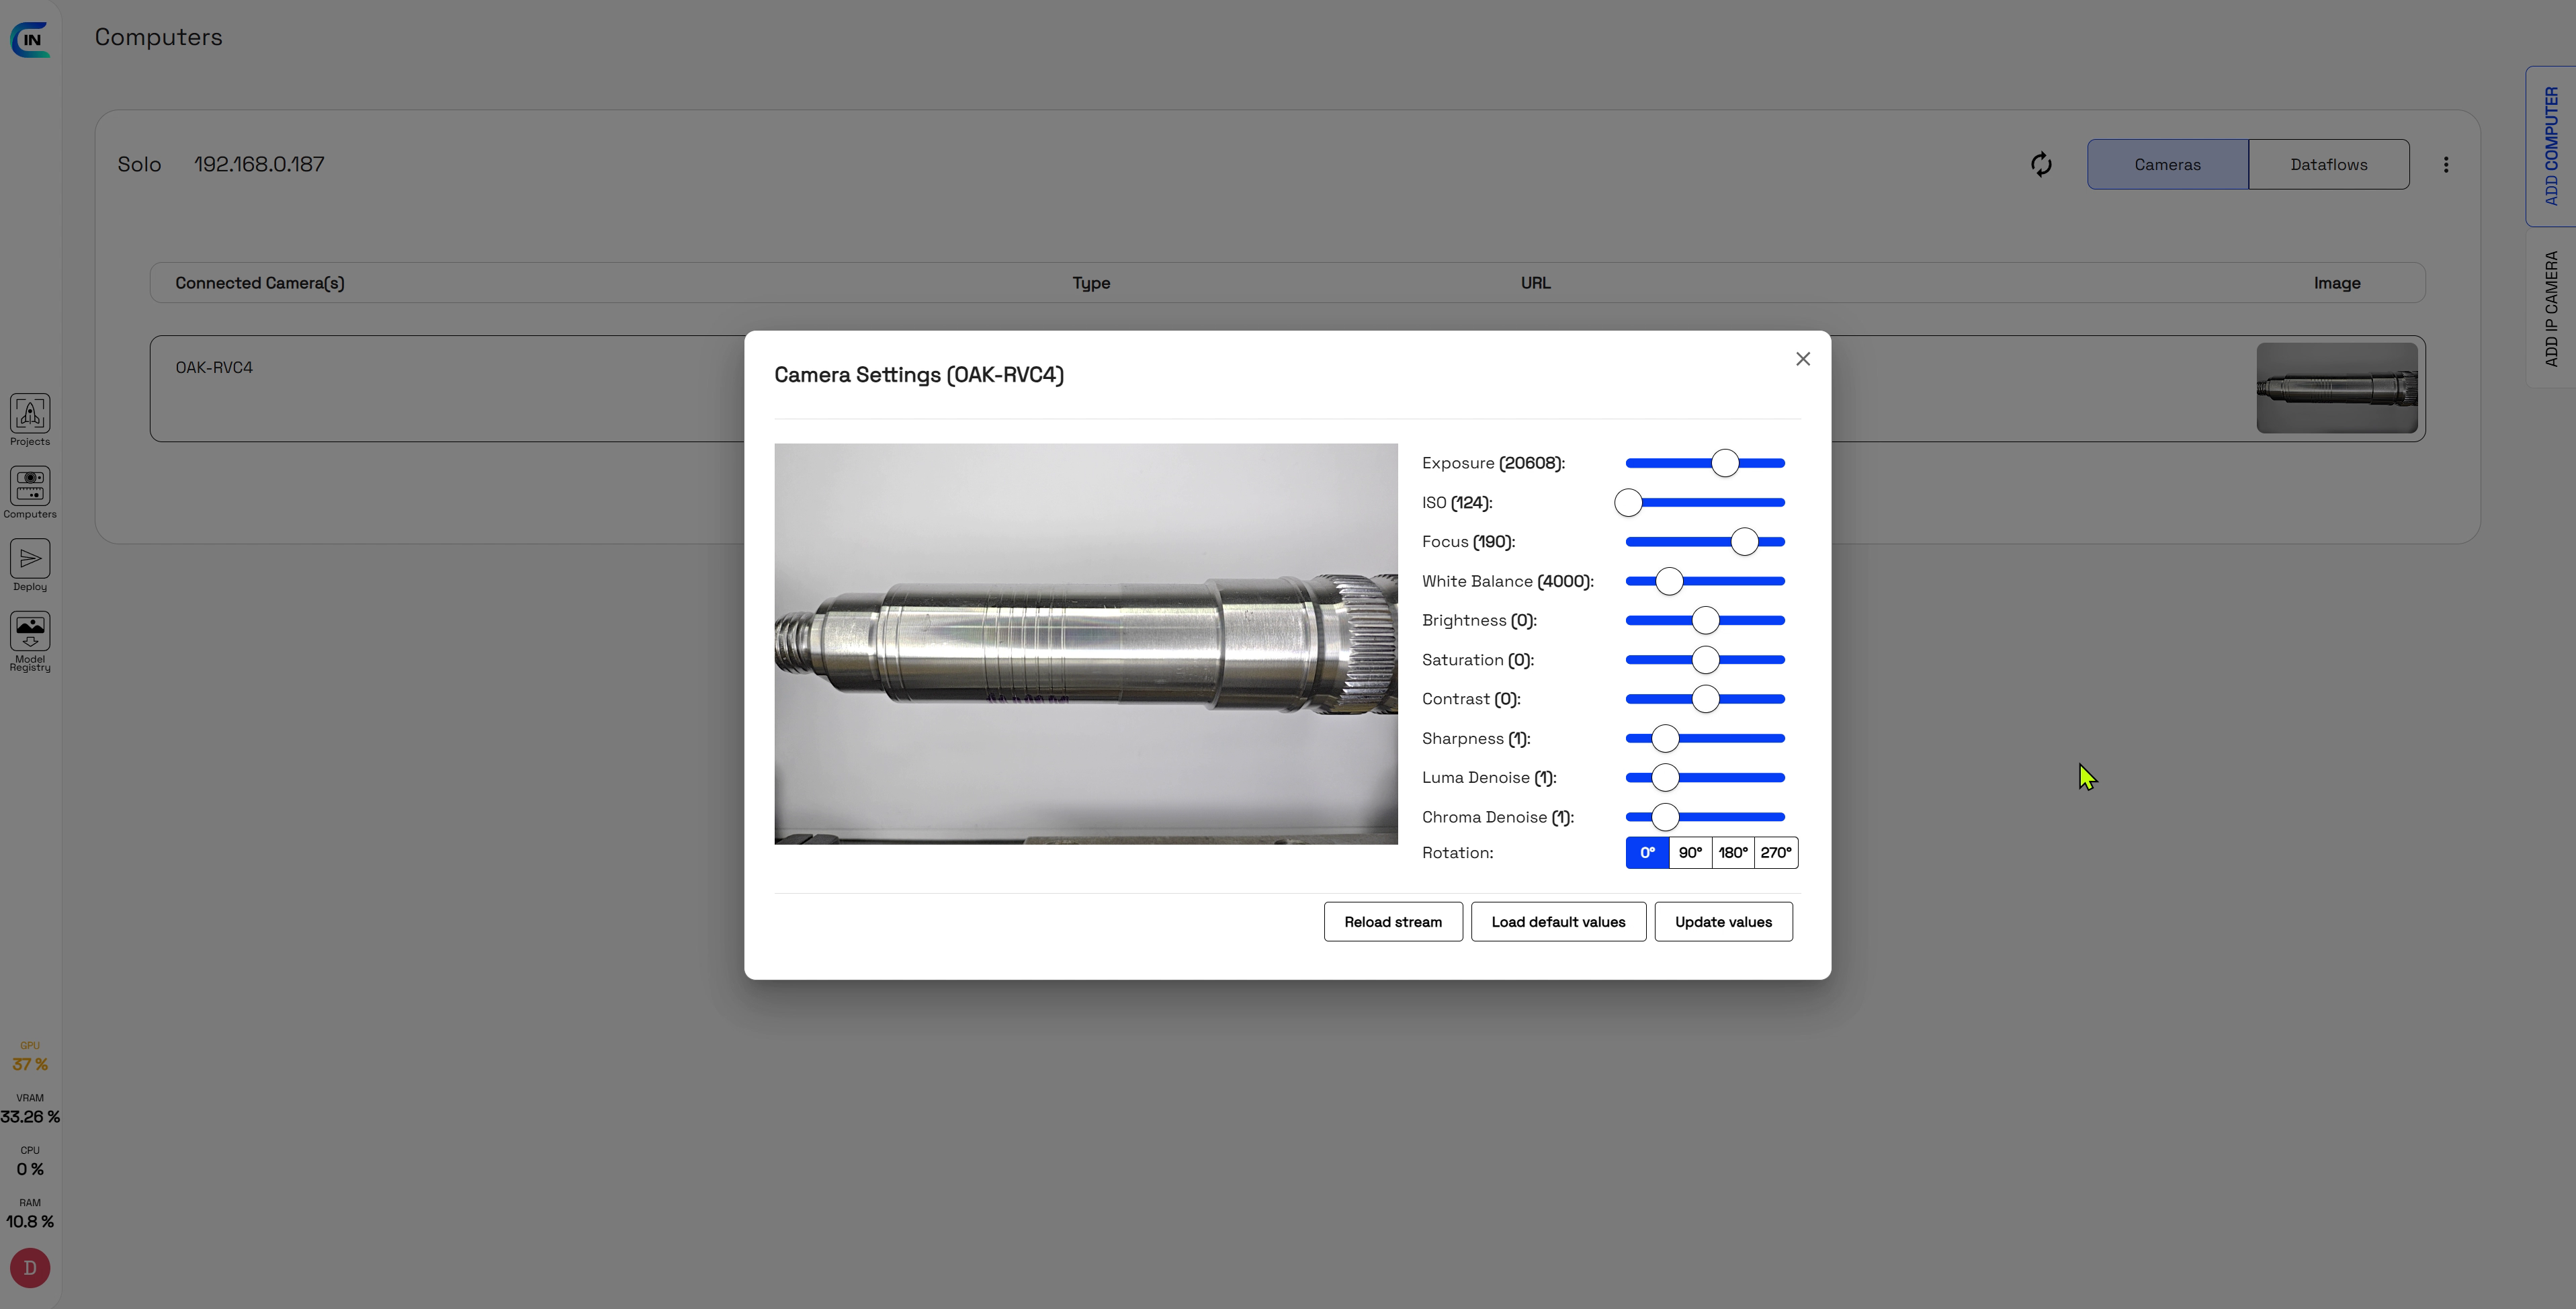This screenshot has width=2576, height=1309.
Task: Click the OAK-RVC4 camera thumbnail image
Action: [2337, 388]
